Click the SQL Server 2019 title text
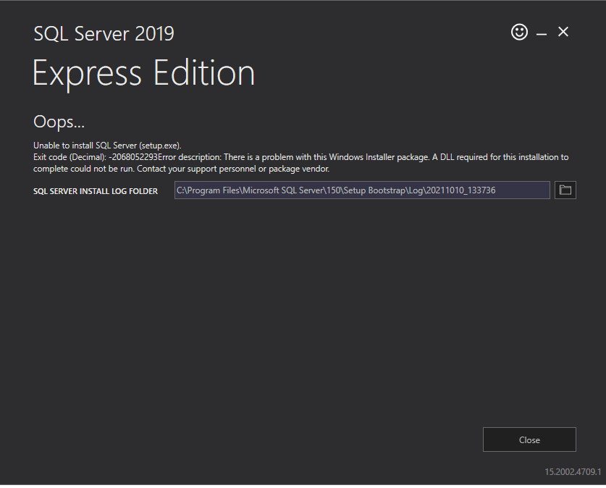Image resolution: width=606 pixels, height=488 pixels. (x=104, y=33)
